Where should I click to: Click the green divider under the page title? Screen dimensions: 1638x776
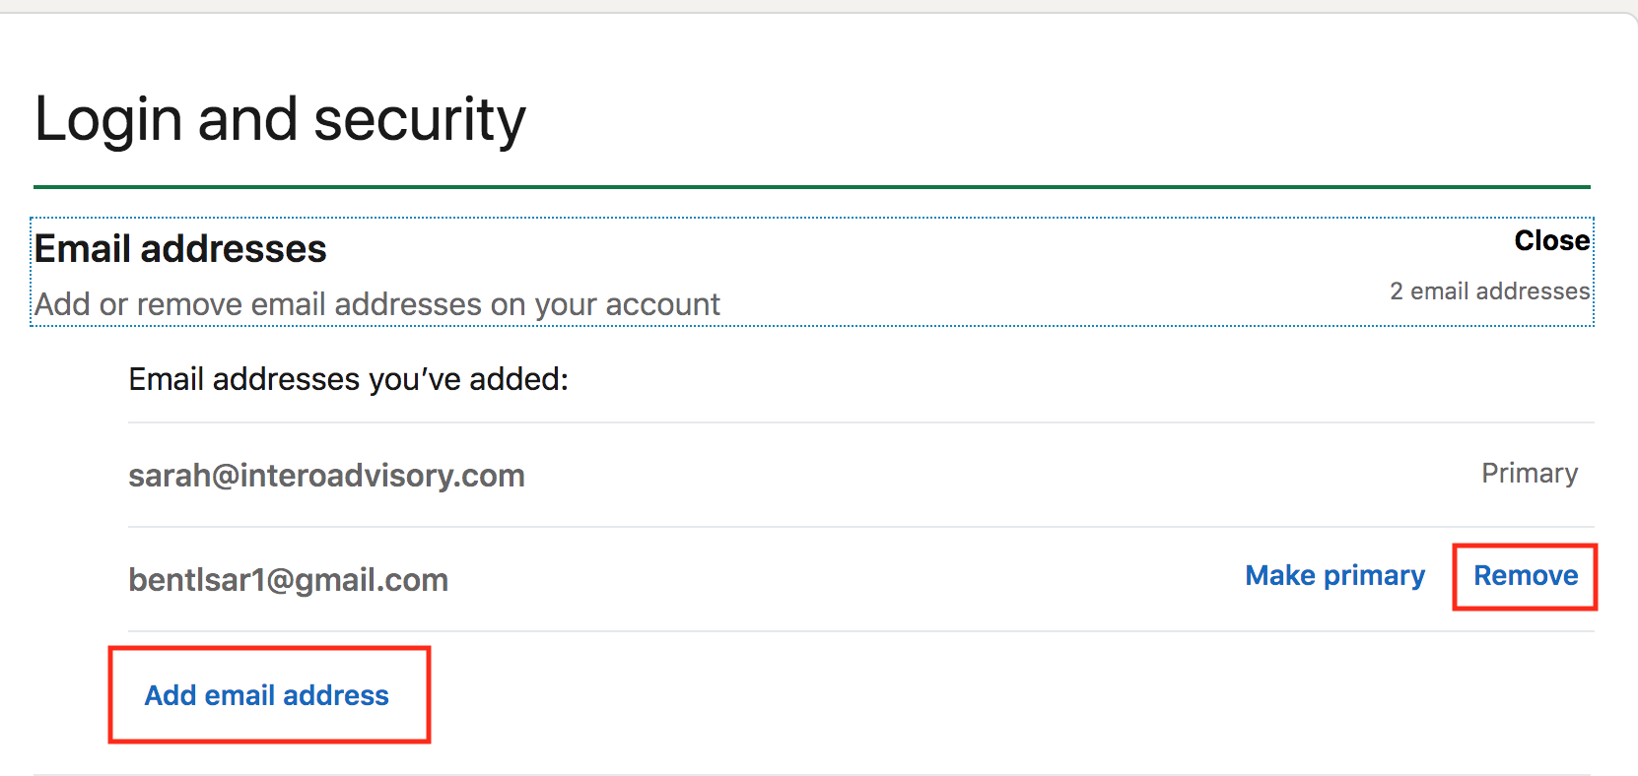811,186
